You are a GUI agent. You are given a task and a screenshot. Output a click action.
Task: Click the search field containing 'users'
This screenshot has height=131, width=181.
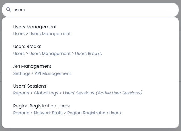[x=90, y=10]
